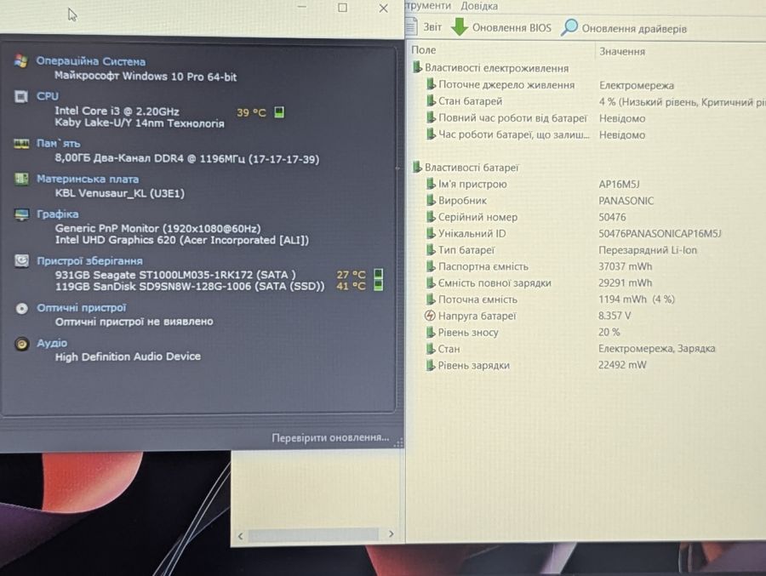Screen dimensions: 766x576
Task: Click battery icon beside Стан row showing Електромережа, Зарядка
Action: click(x=430, y=349)
